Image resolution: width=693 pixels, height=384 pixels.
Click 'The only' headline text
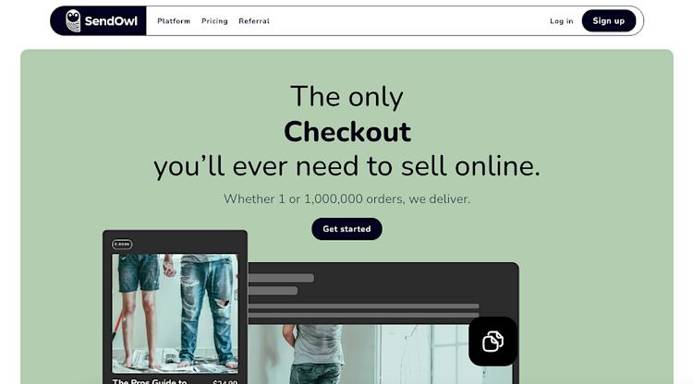click(x=346, y=97)
